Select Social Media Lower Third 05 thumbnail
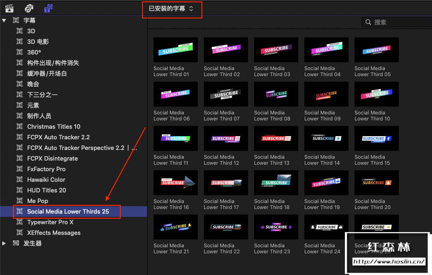The image size is (432, 275). point(377,50)
